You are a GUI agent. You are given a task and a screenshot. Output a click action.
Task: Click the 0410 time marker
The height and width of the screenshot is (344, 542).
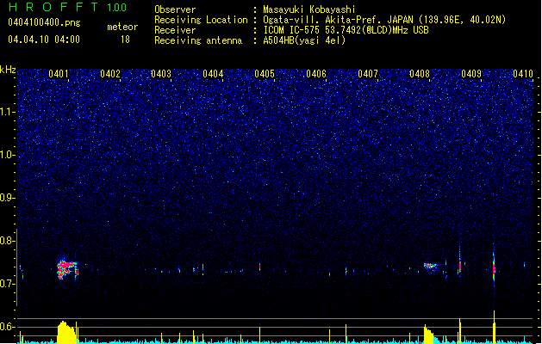[523, 74]
